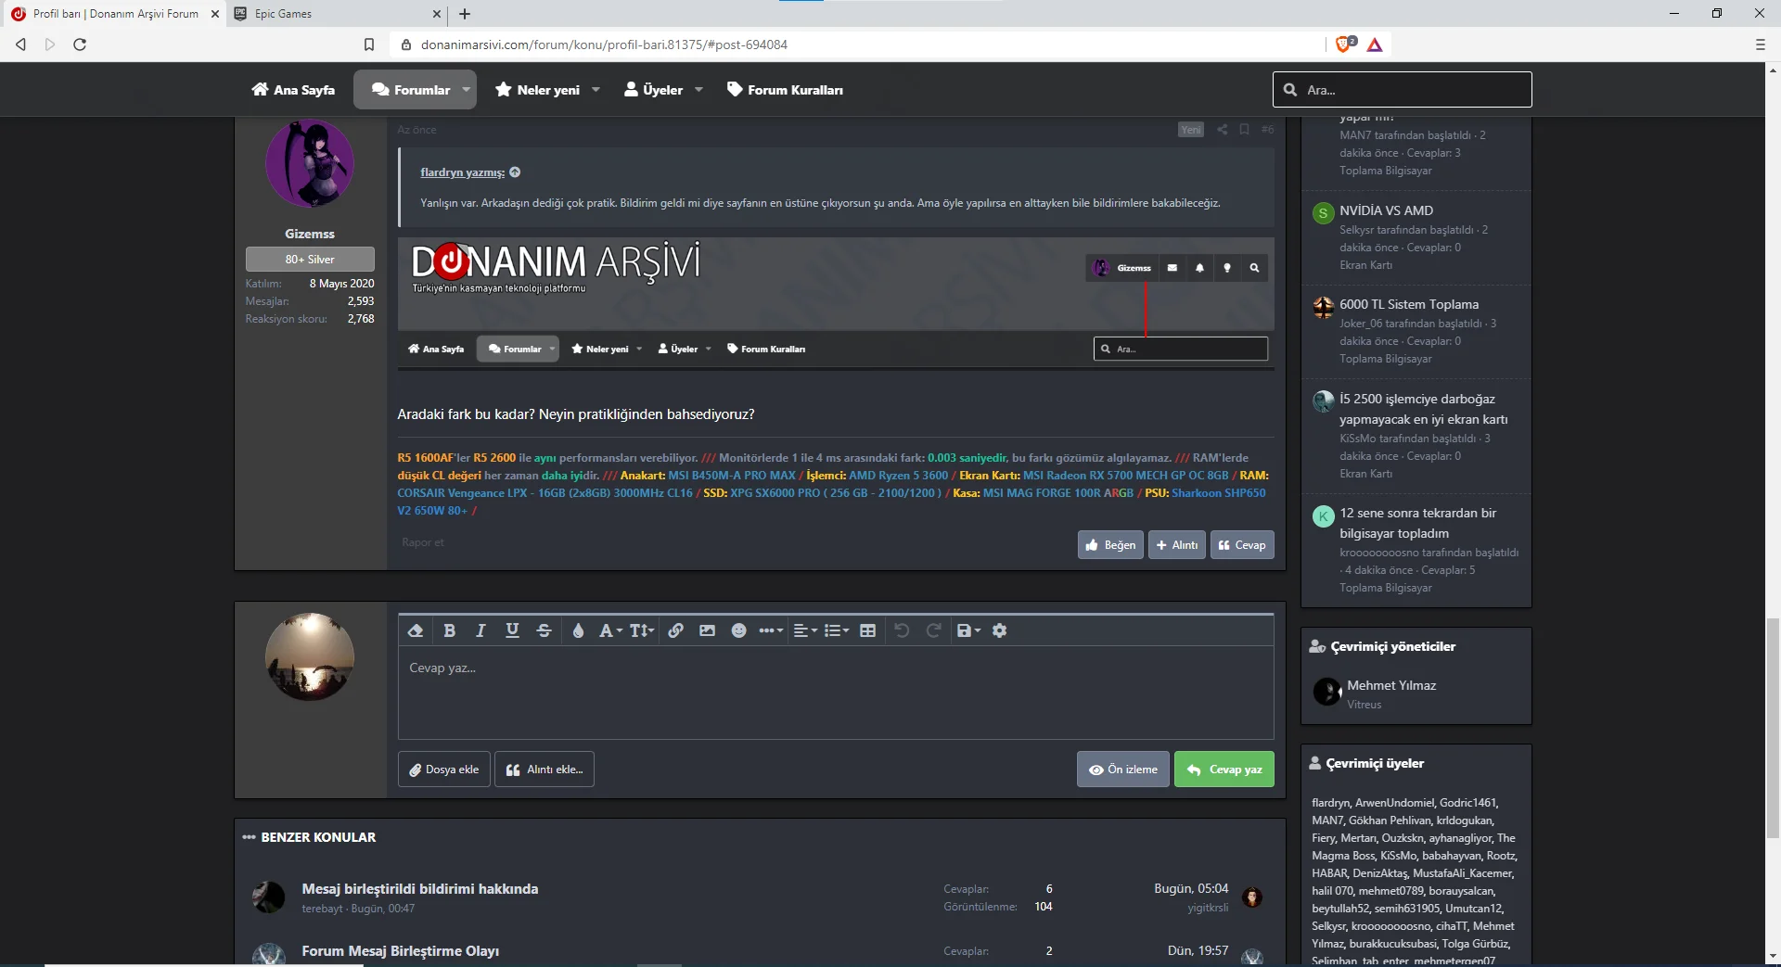Expand the font size dropdown

(x=642, y=630)
